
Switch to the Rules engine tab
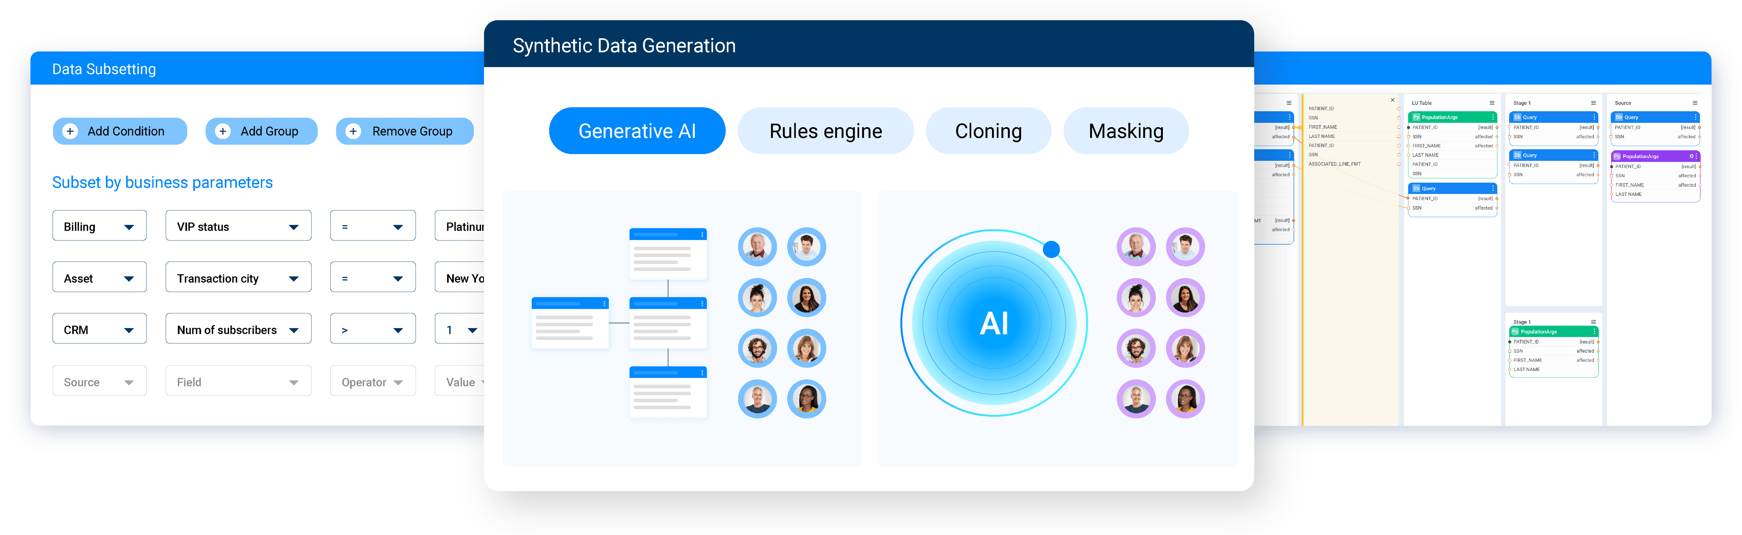[826, 131]
